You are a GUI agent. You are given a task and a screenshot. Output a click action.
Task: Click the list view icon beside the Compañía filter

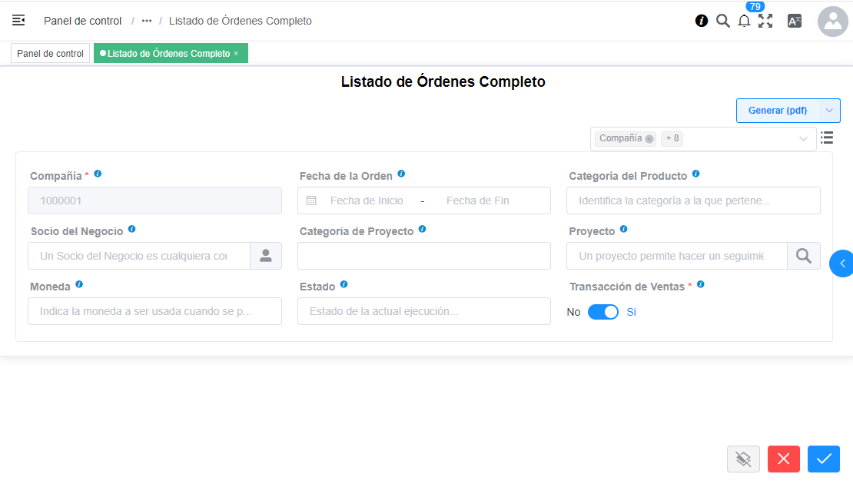tap(827, 138)
